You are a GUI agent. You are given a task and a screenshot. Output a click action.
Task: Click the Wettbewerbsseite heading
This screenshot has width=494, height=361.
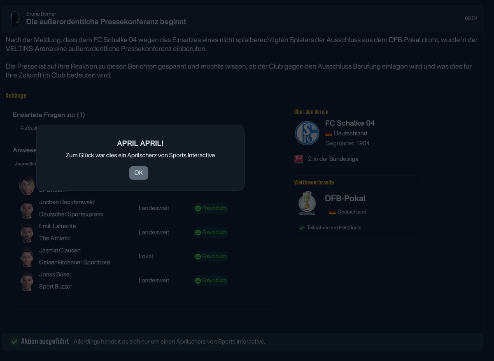point(314,182)
